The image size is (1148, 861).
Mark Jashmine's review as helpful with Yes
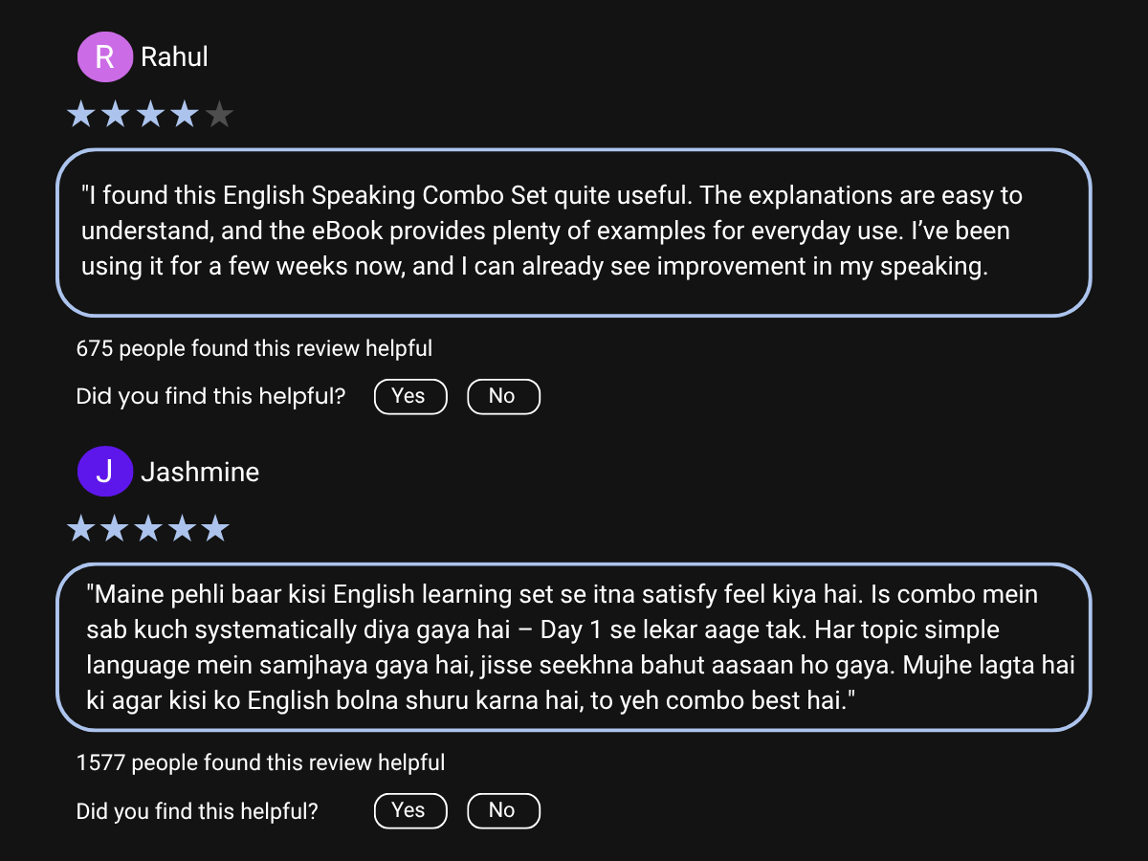coord(409,810)
